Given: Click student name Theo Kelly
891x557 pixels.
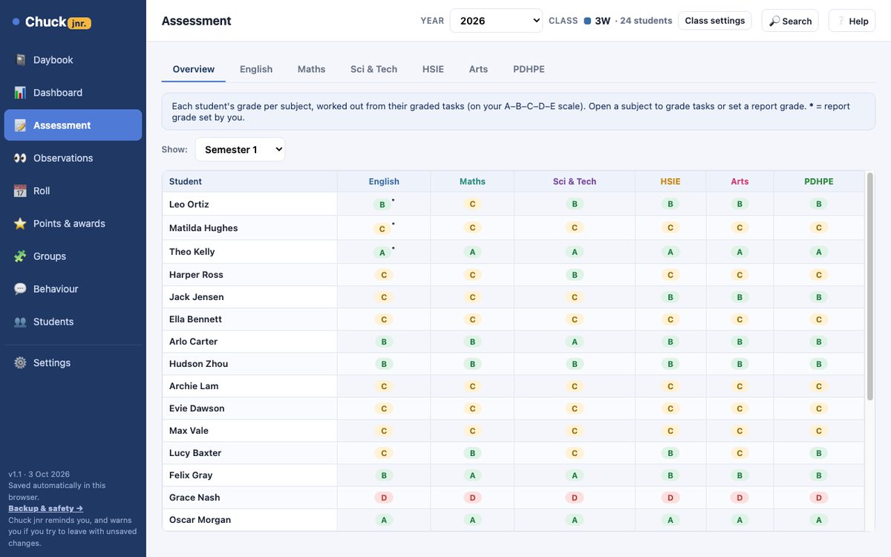Looking at the screenshot, I should click(192, 252).
